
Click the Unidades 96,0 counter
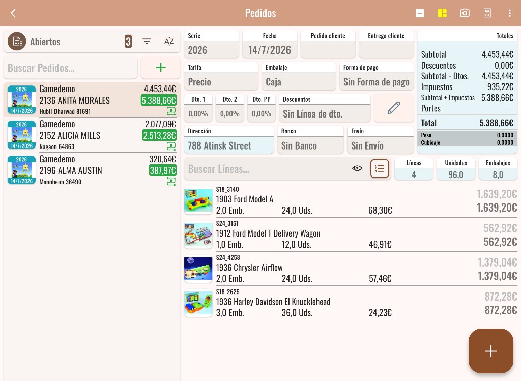[x=456, y=169]
